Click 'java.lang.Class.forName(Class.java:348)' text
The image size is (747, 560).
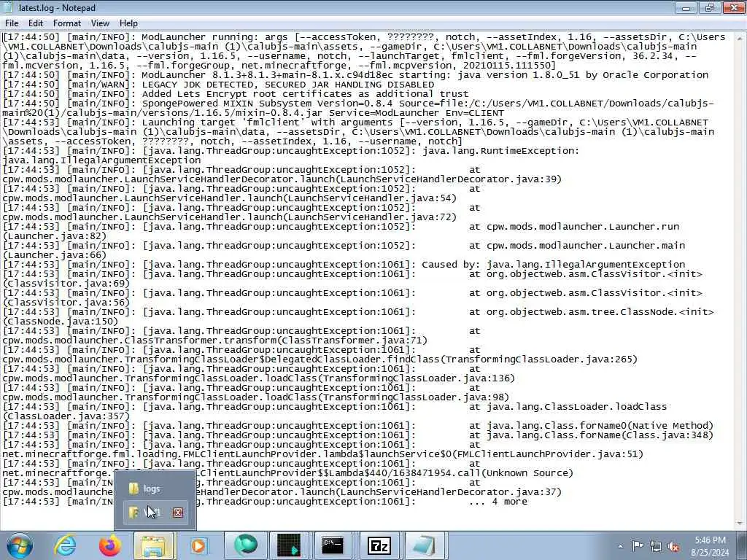[600, 435]
